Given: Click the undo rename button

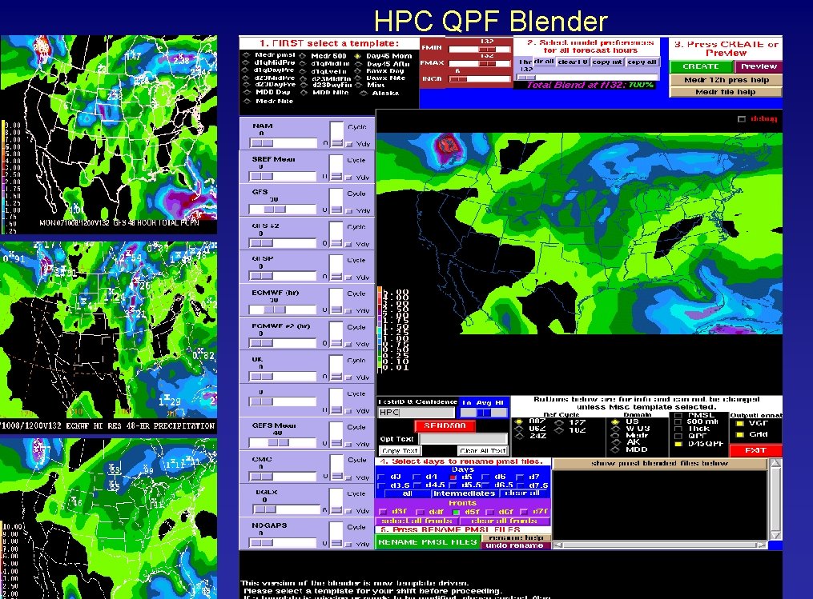Looking at the screenshot, I should 515,545.
